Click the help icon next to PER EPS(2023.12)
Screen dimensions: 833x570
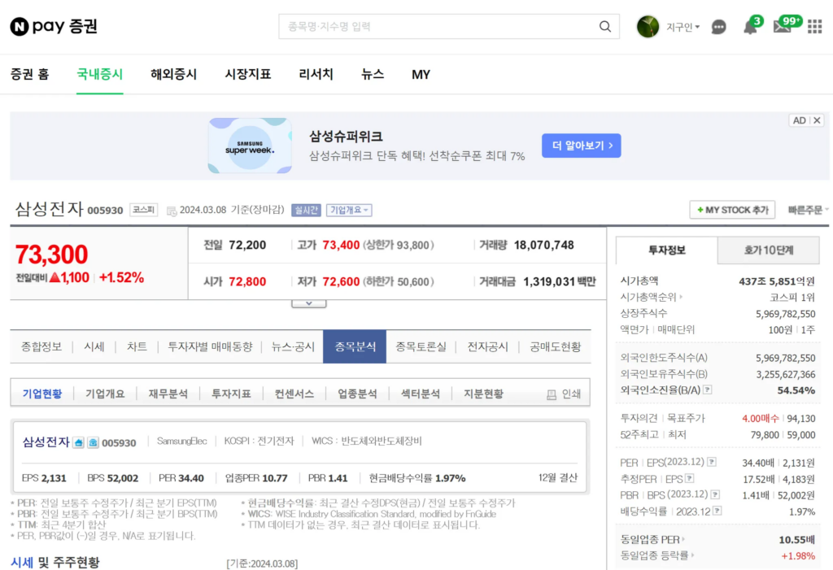pos(712,462)
